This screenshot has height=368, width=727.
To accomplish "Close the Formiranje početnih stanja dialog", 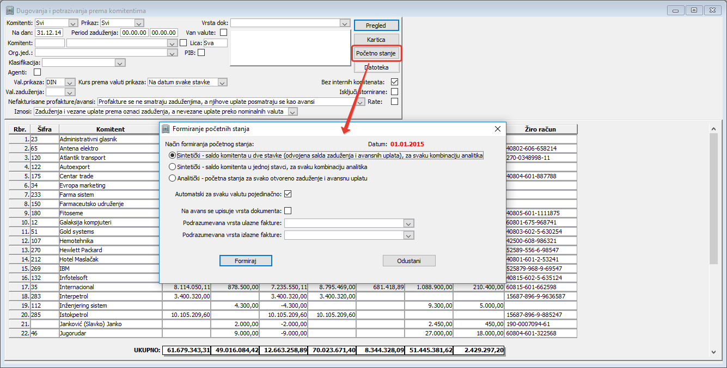I will pyautogui.click(x=497, y=129).
